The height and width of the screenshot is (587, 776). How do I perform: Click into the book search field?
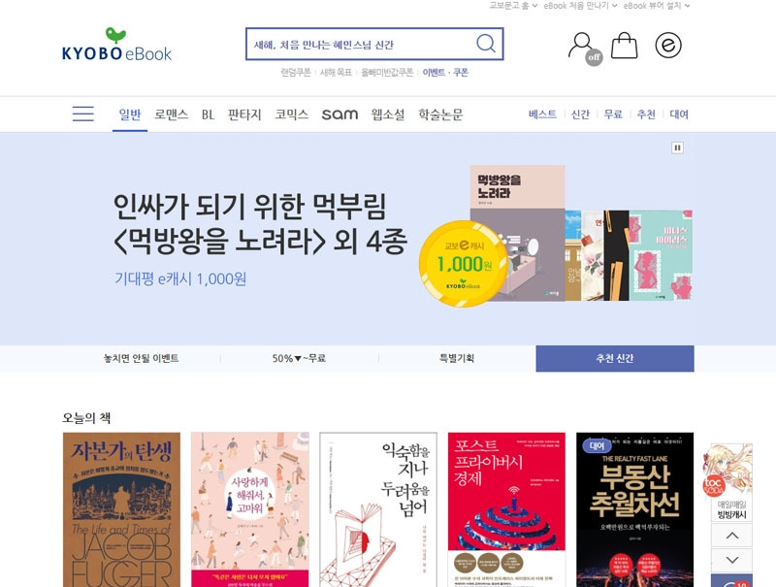[361, 44]
